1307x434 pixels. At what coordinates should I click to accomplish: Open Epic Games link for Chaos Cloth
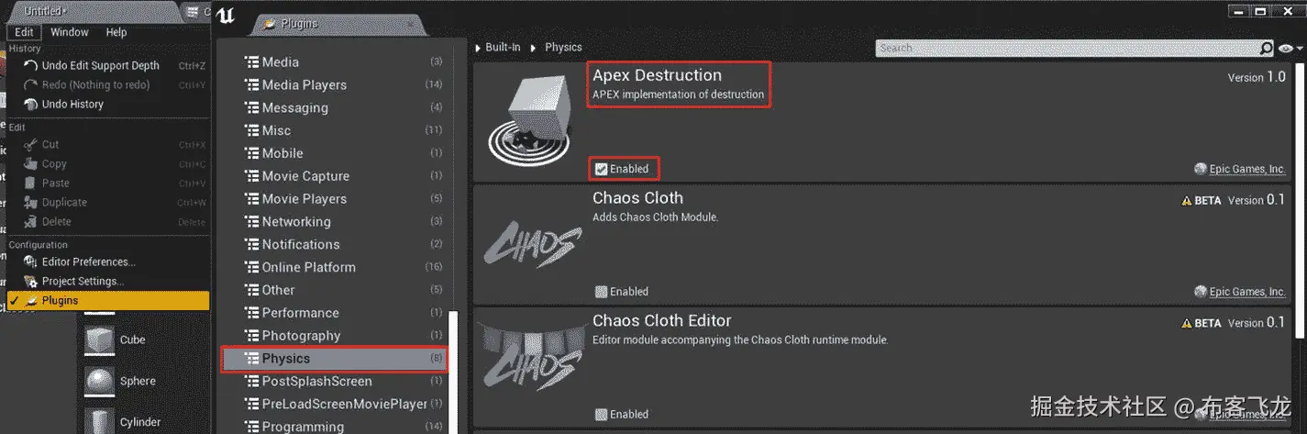click(1246, 292)
